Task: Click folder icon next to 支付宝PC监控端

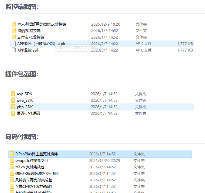Action: [14, 37]
